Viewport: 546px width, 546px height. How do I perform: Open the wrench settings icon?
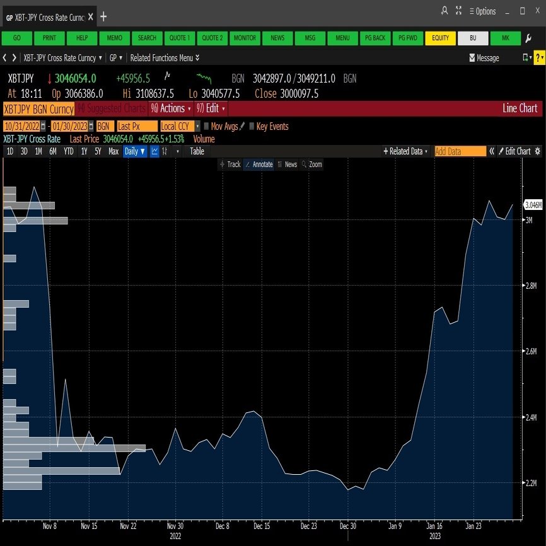(x=528, y=38)
